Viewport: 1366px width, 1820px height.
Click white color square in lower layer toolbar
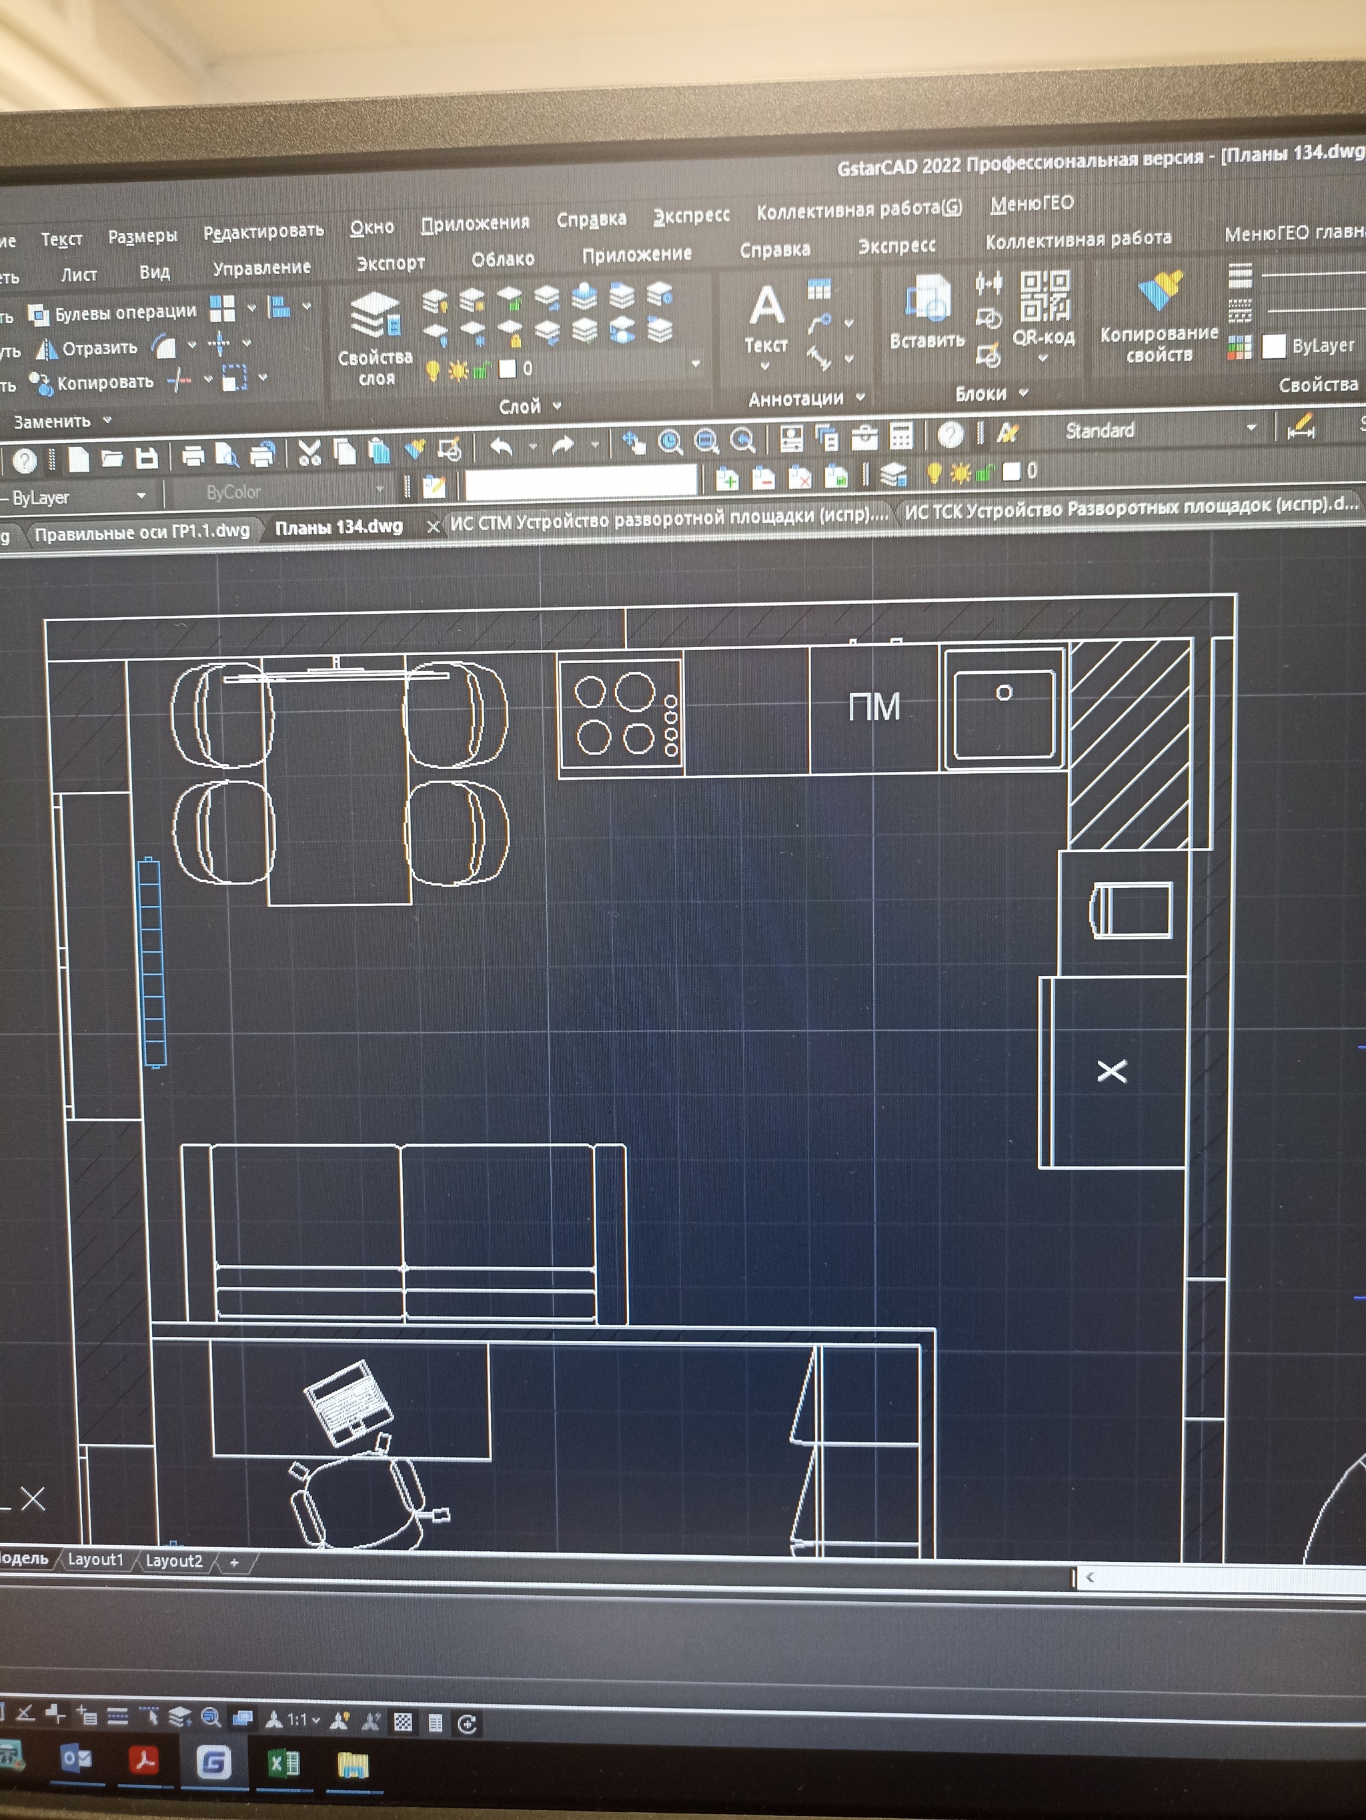point(1012,470)
